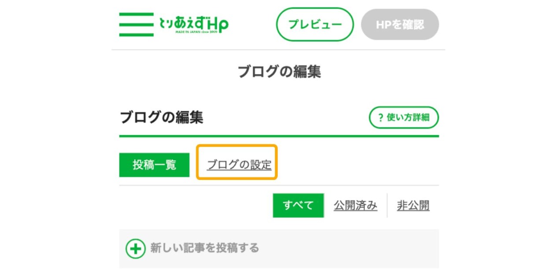Click the divider between 公開済み and 非公開
The image size is (557, 278).
[387, 205]
